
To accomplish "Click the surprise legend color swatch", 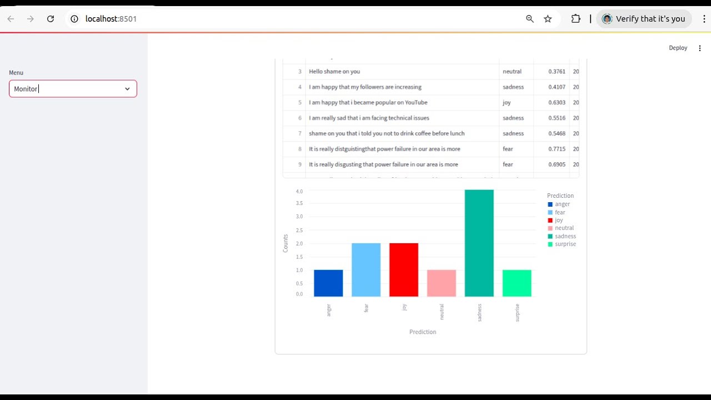I will 550,244.
